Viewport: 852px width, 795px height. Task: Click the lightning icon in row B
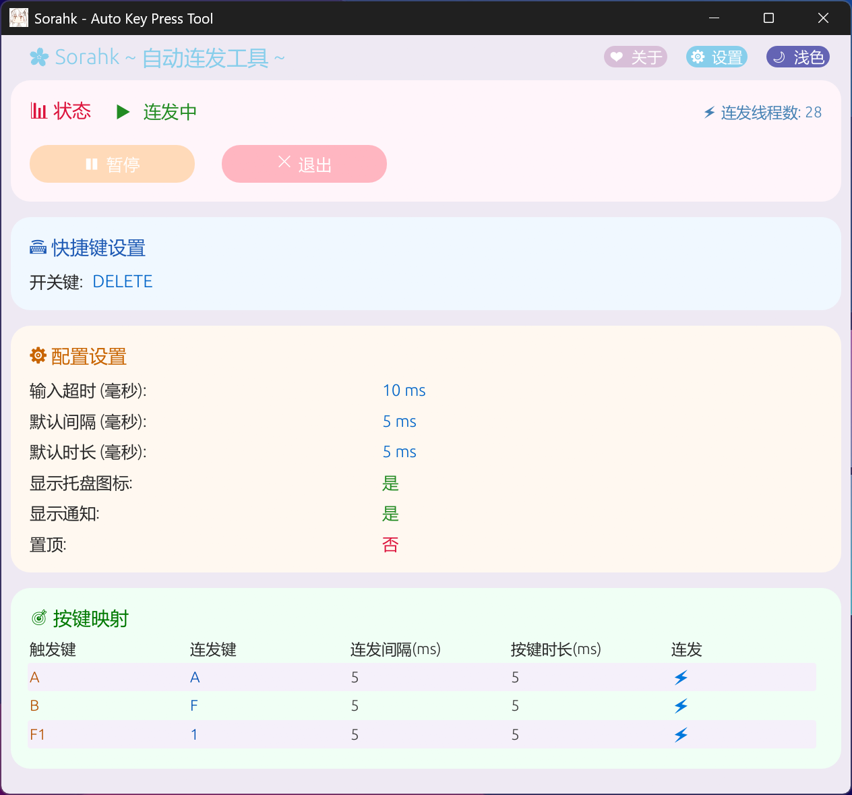(x=681, y=706)
